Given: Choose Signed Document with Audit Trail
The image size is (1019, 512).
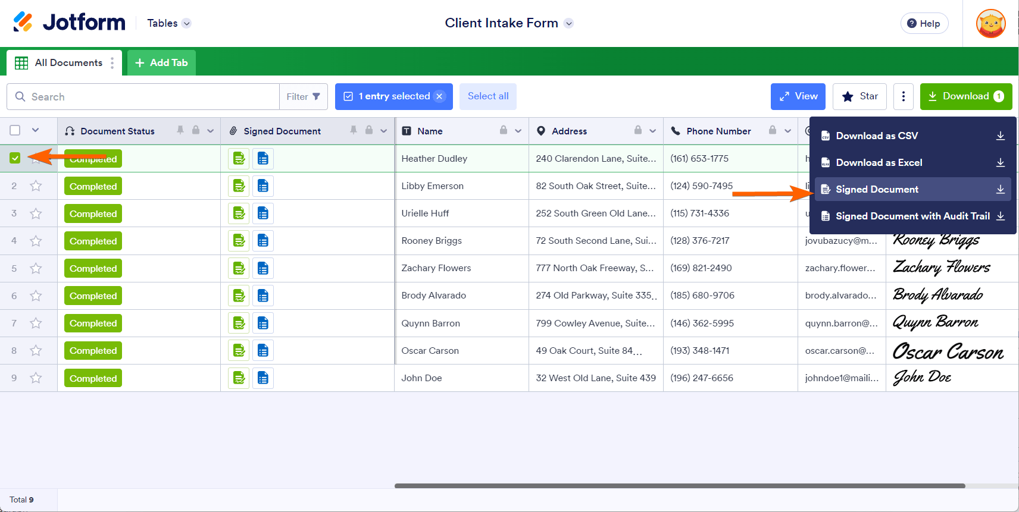Looking at the screenshot, I should (x=912, y=216).
